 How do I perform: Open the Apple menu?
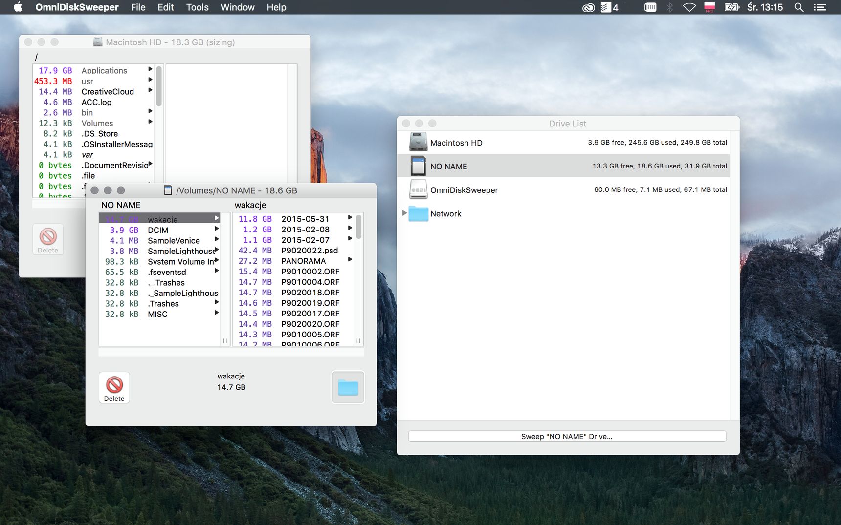pos(18,7)
